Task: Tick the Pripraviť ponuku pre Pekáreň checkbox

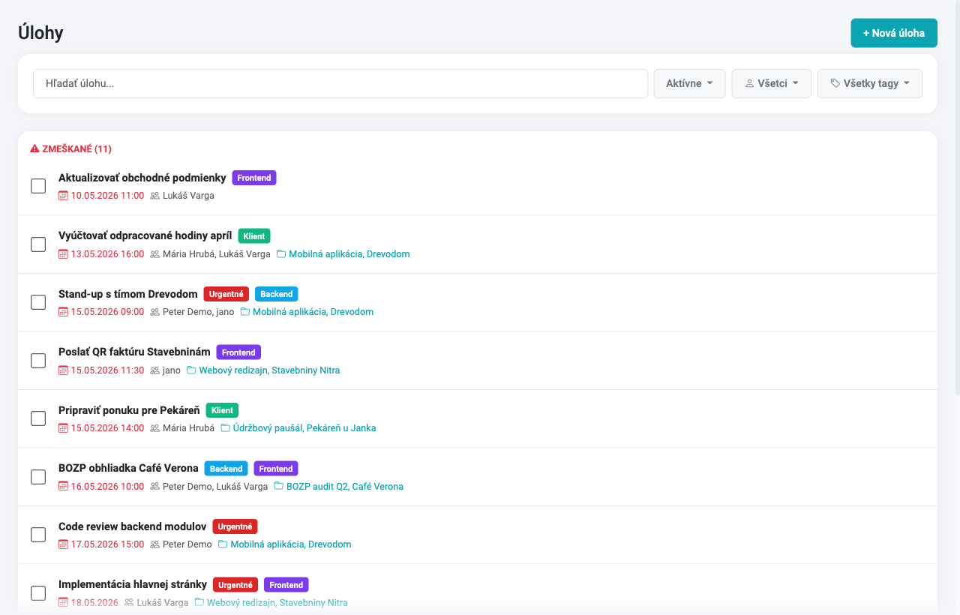Action: coord(38,418)
